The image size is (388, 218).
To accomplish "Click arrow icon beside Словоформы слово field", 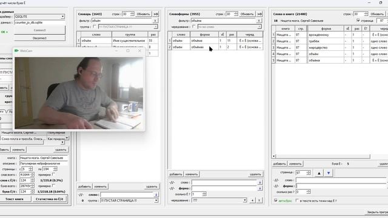I will click(259, 182).
